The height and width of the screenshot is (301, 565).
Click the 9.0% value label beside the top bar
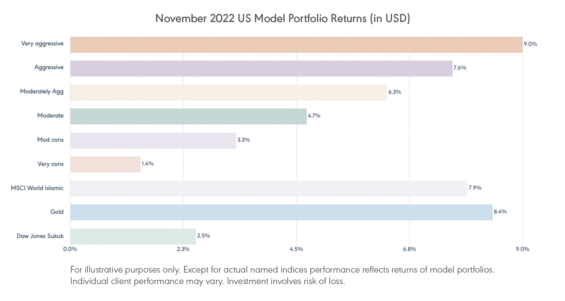(x=530, y=44)
